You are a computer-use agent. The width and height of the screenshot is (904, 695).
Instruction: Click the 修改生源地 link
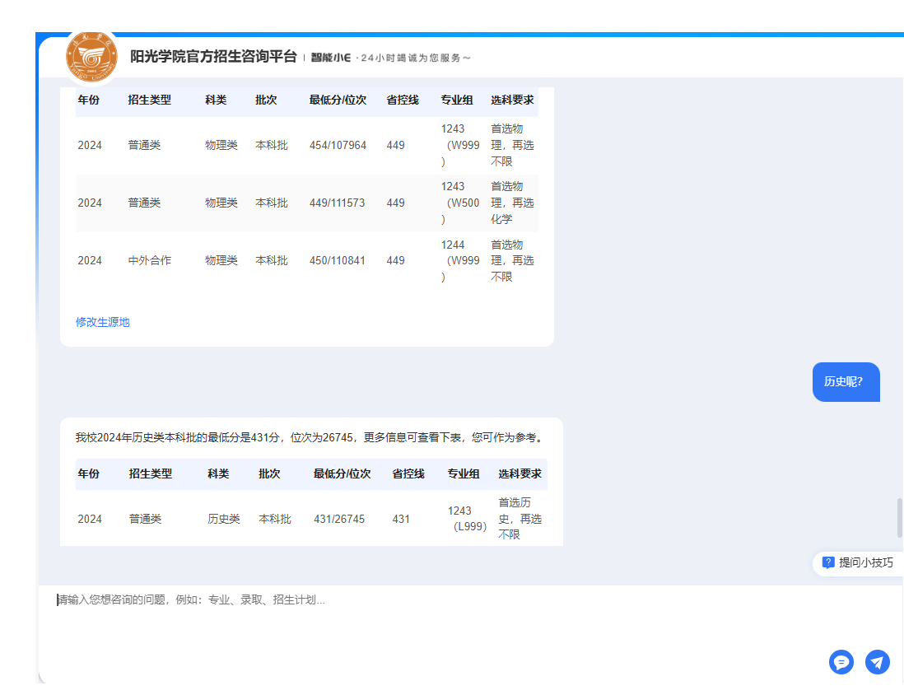(x=103, y=322)
